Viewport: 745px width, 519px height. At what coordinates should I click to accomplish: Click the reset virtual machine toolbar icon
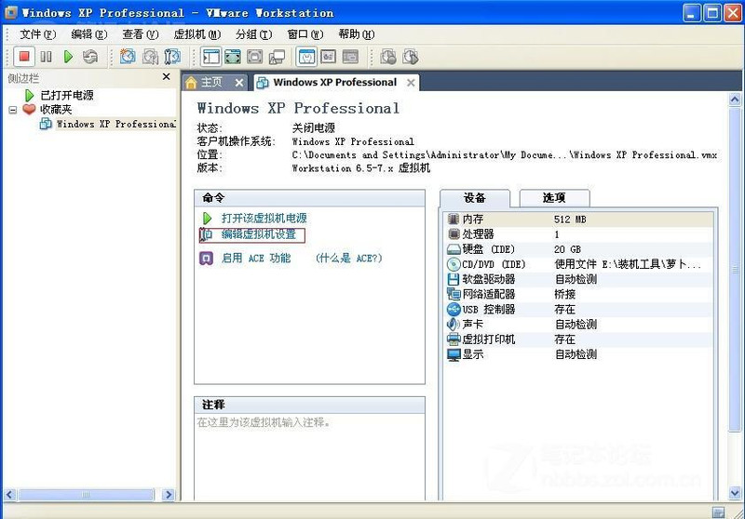click(89, 57)
